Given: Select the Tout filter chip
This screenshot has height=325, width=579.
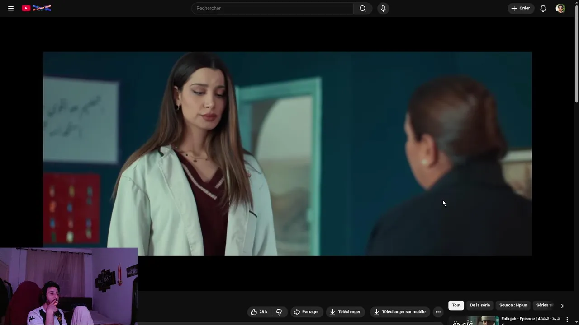Looking at the screenshot, I should coord(456,305).
